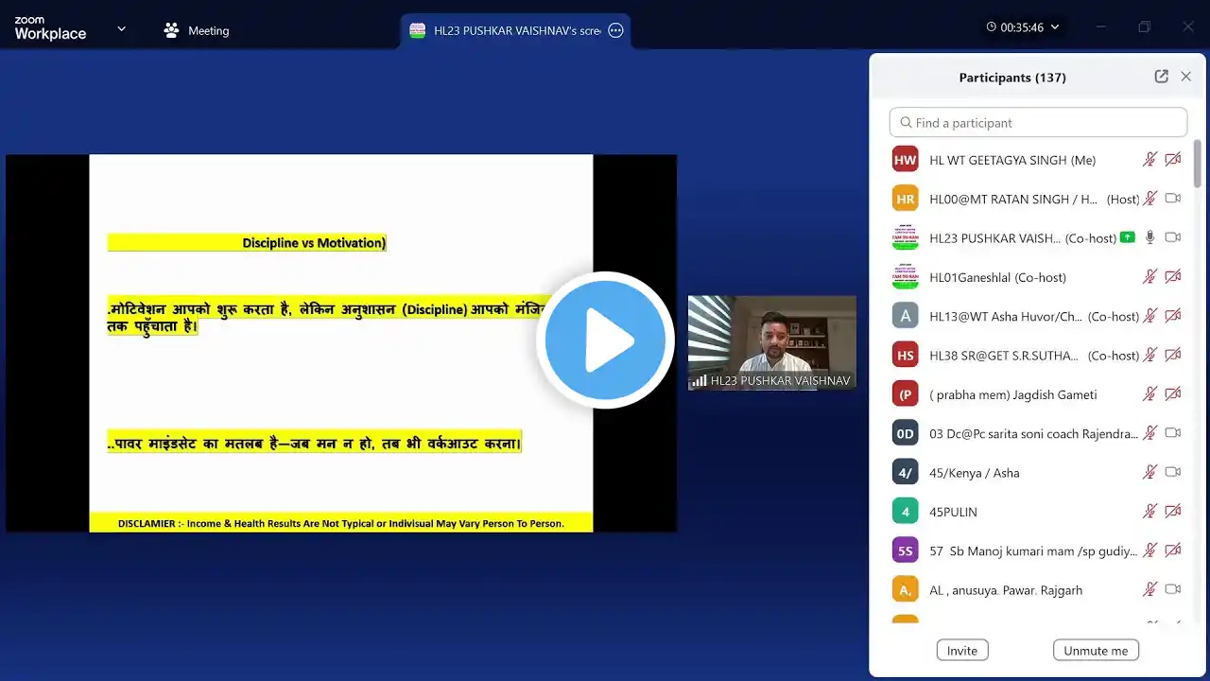Click the video-off icon for HL38 SR@GET
Image resolution: width=1210 pixels, height=681 pixels.
click(x=1173, y=355)
